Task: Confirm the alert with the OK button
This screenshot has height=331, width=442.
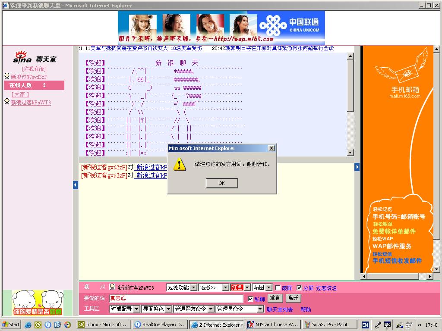Action: (222, 183)
